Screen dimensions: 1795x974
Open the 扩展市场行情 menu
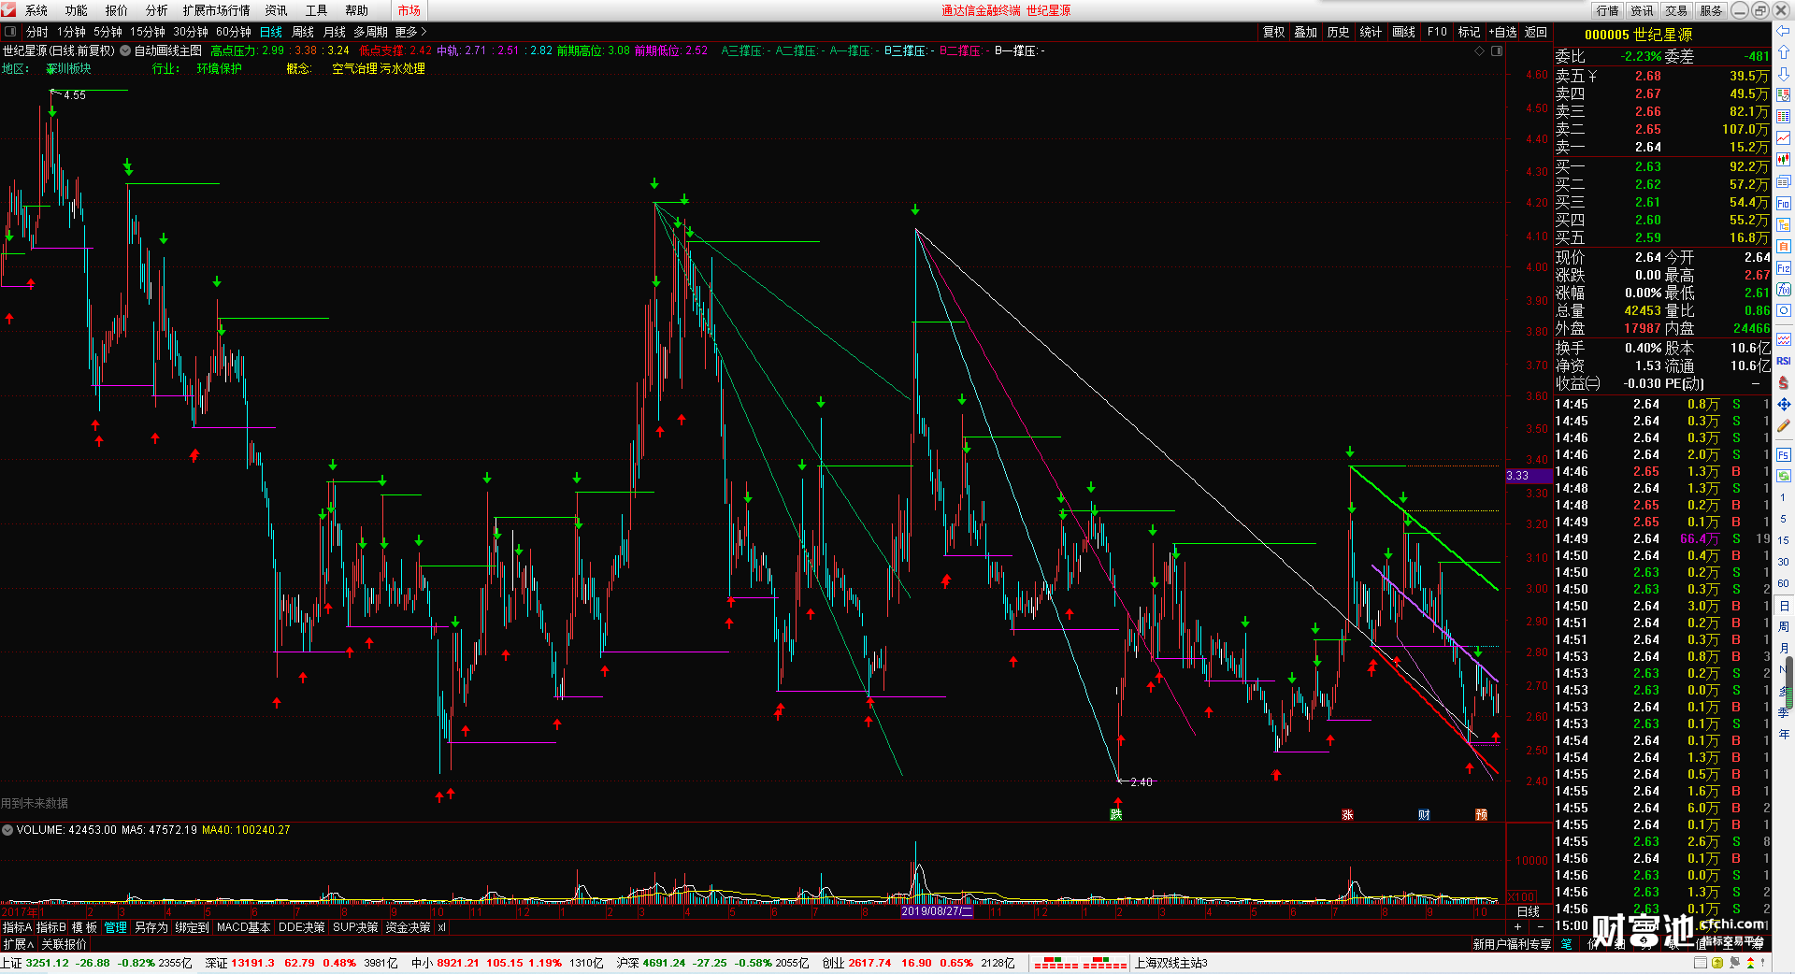pos(217,10)
